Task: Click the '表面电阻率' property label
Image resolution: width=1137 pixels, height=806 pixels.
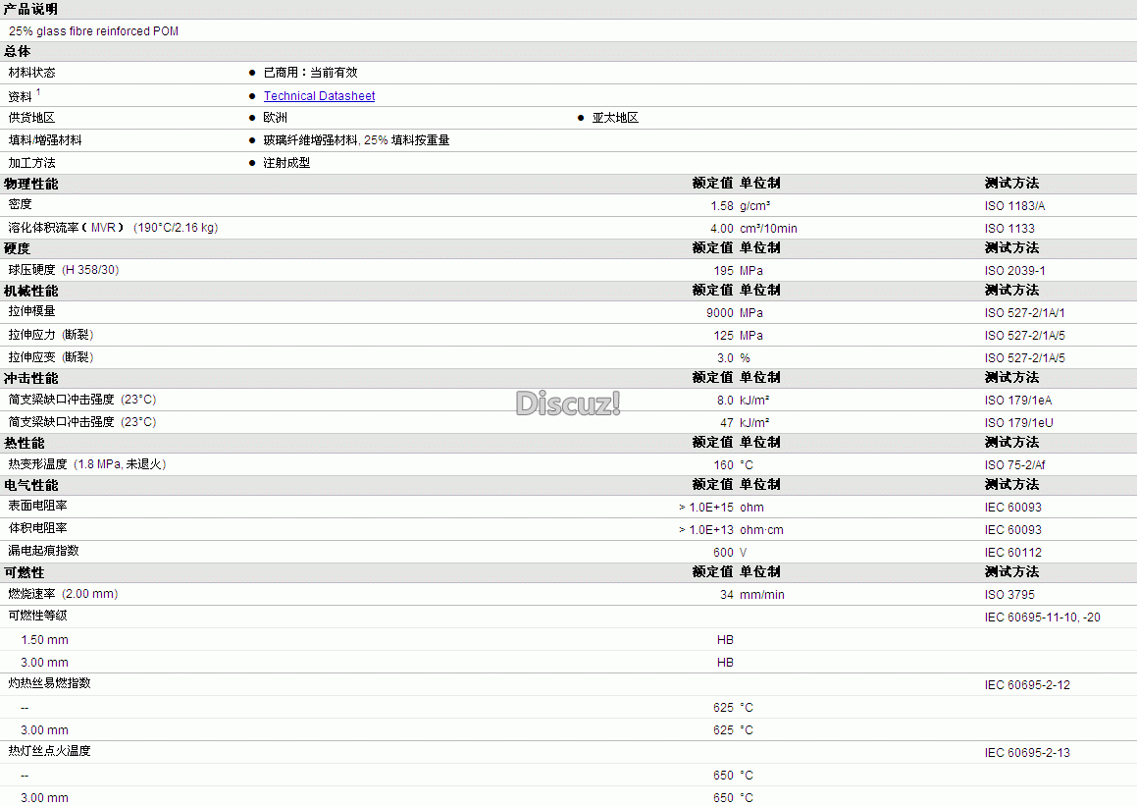Action: [37, 506]
